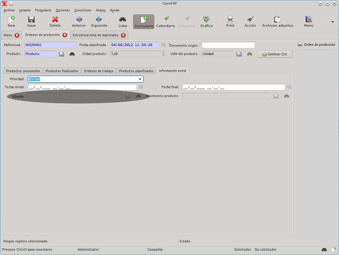Go to Anterior record

pos(79,22)
